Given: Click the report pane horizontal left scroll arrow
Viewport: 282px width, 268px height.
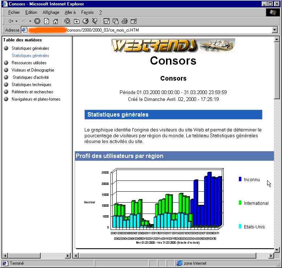Looking at the screenshot, I should coord(76,256).
